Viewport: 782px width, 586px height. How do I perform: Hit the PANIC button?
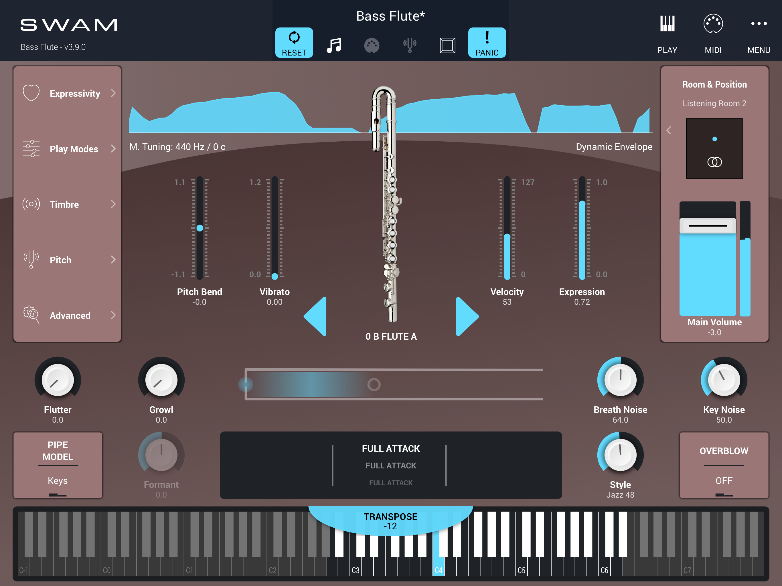point(487,43)
